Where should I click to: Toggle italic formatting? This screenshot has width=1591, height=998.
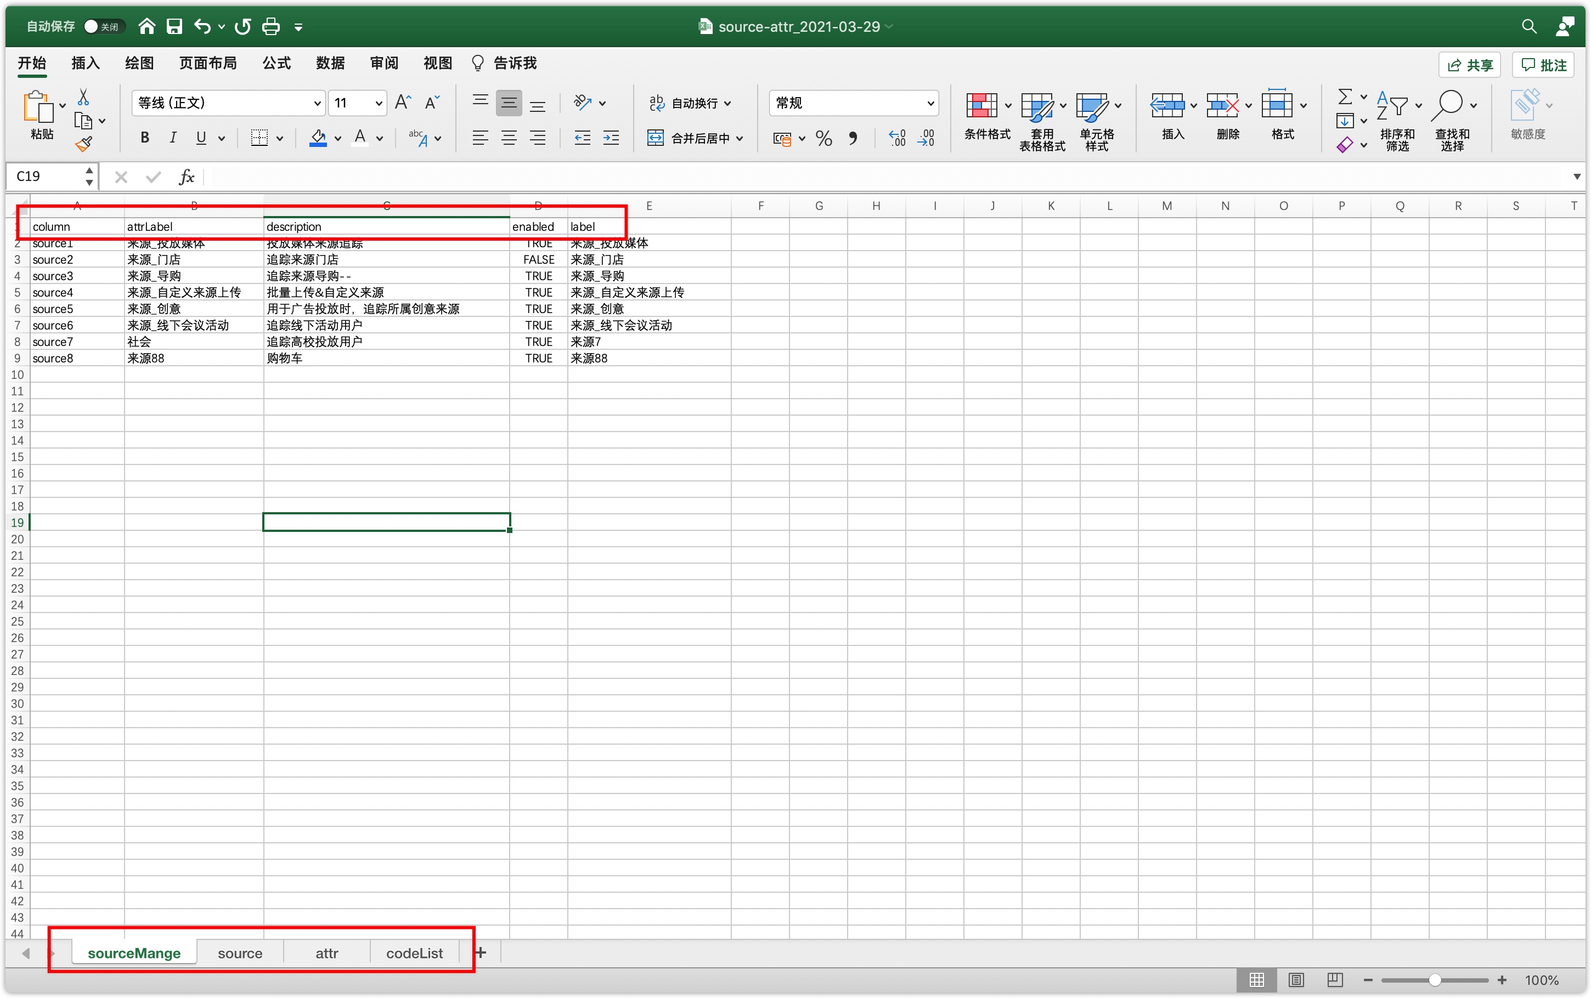tap(172, 138)
